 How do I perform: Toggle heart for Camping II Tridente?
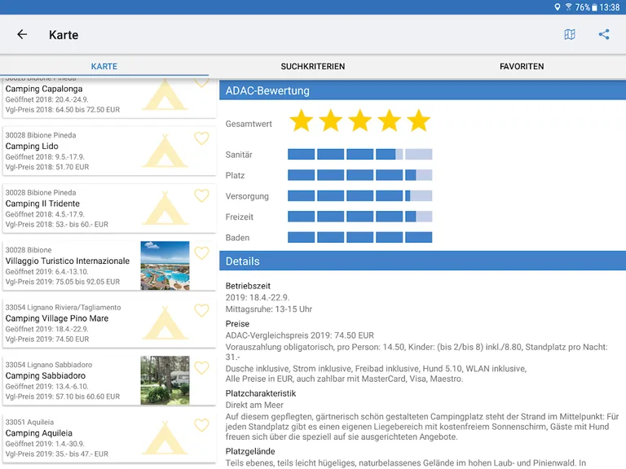(201, 195)
